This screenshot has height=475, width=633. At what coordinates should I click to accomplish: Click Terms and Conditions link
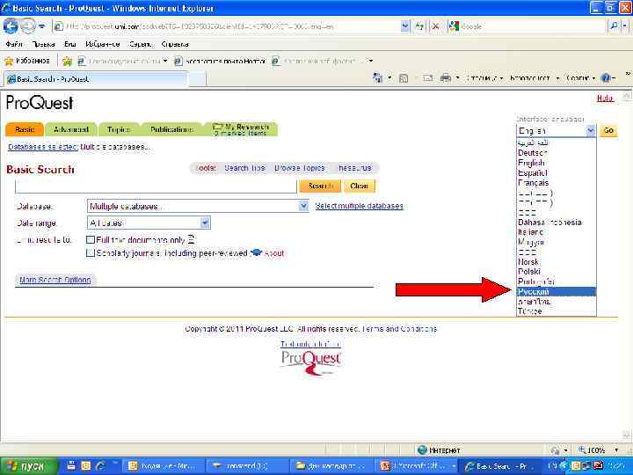pyautogui.click(x=399, y=329)
